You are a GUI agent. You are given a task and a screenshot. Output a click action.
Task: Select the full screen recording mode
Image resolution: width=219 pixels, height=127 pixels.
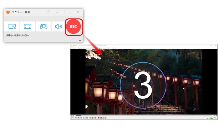coord(28,26)
